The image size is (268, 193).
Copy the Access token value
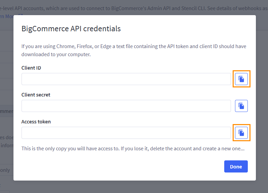(241, 133)
